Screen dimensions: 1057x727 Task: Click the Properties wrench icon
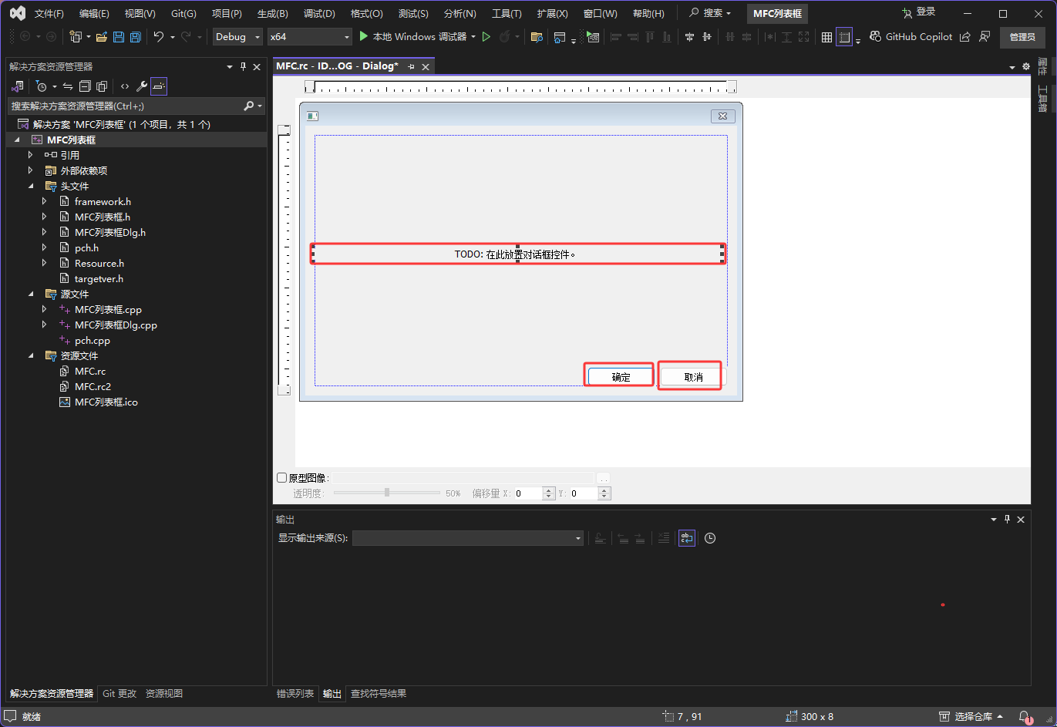click(142, 86)
